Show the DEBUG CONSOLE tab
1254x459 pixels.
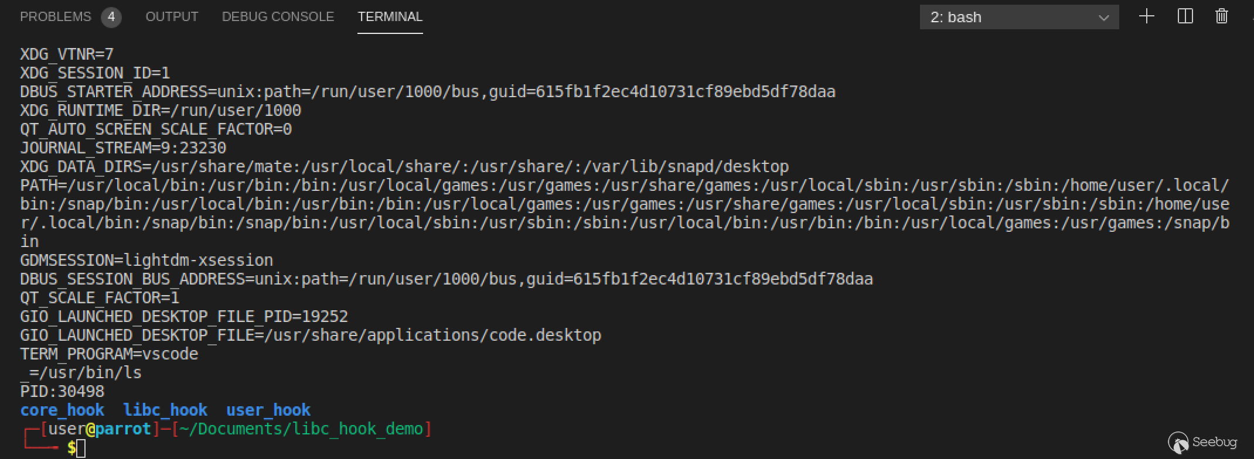pyautogui.click(x=278, y=17)
